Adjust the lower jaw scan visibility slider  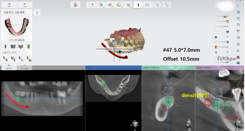[x=222, y=21]
